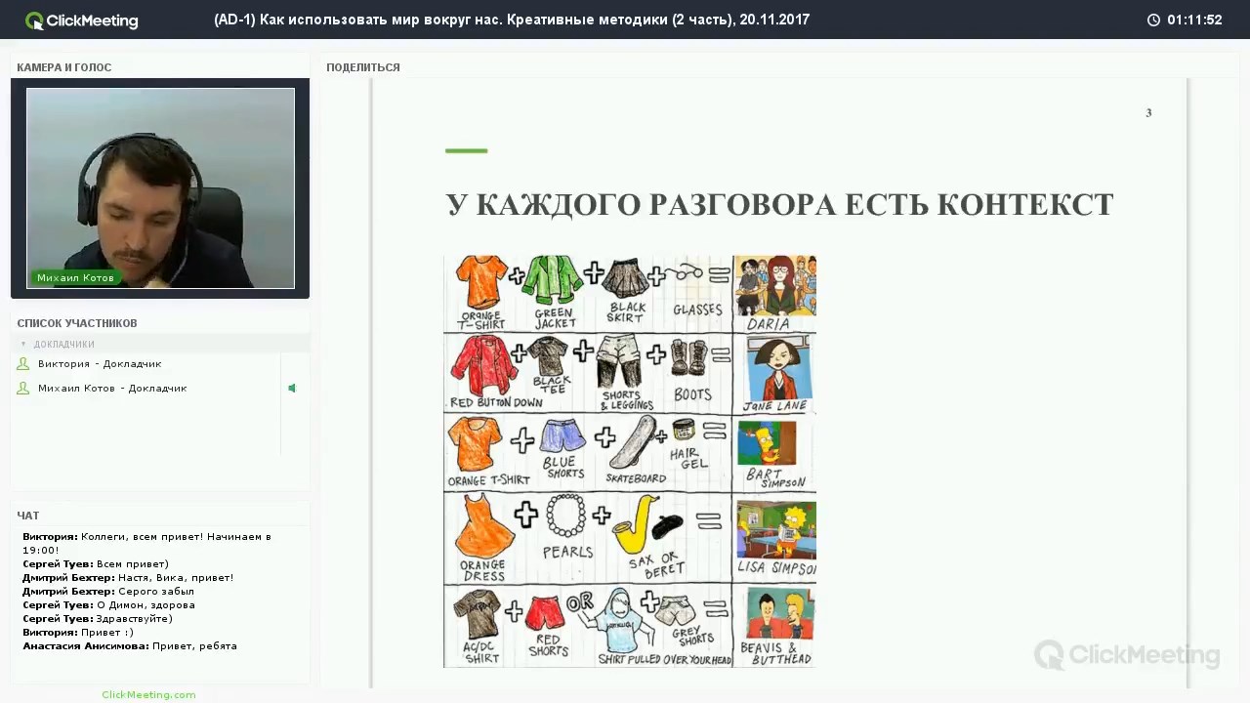Click chat message 'О Димон, здорова'
The height and width of the screenshot is (703, 1250).
click(108, 605)
